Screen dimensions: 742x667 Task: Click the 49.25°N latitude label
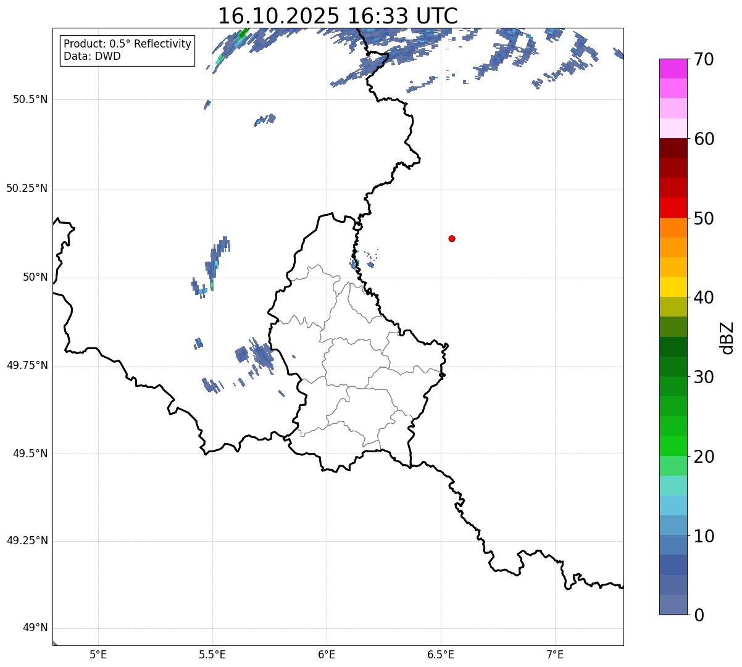[x=27, y=541]
